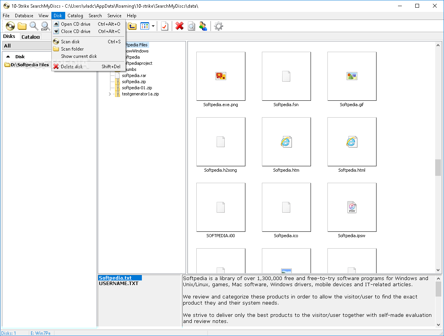Click the folder-up navigation toolbar icon
444x336 pixels.
coord(132,26)
